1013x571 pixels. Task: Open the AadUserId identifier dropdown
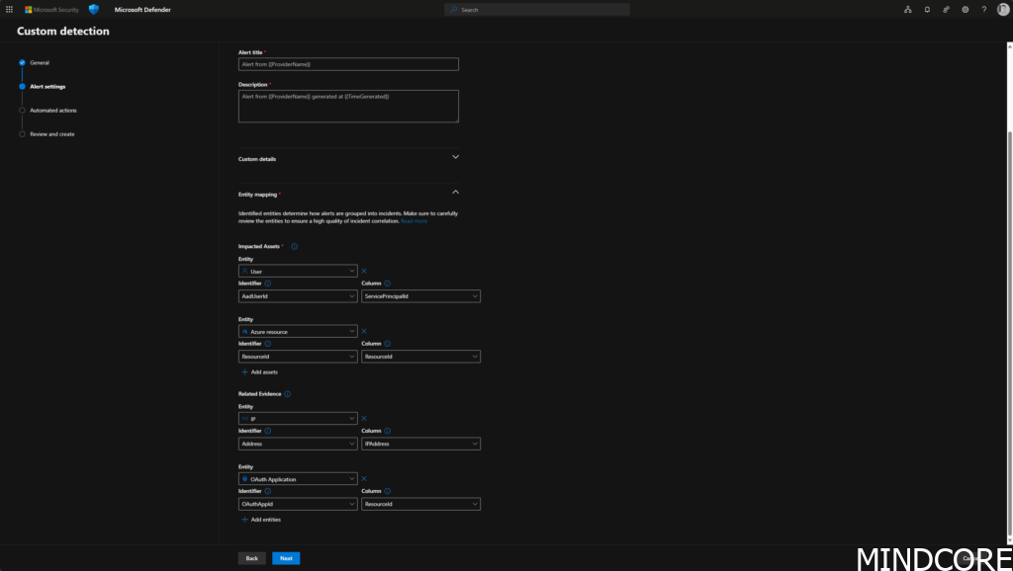298,296
